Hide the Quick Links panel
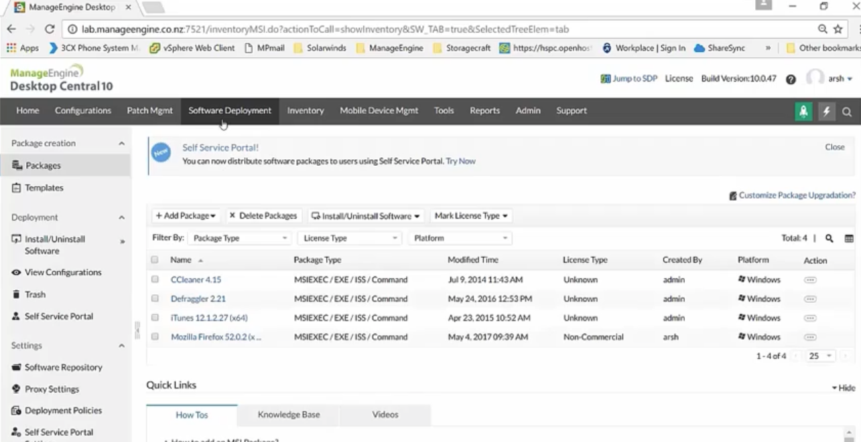The width and height of the screenshot is (861, 442). [x=844, y=388]
